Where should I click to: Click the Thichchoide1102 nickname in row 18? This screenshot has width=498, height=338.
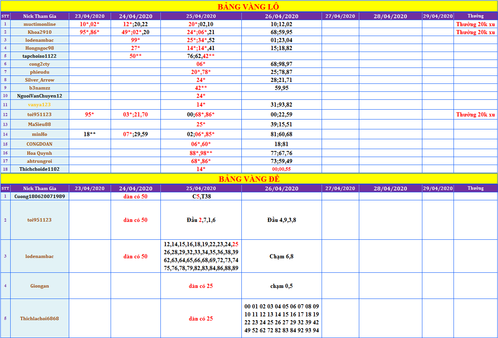pyautogui.click(x=40, y=169)
